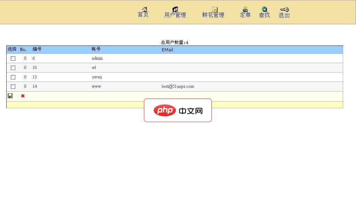Screen dimensions: 356x221
Task: Click the 查找 search globe icon
Action: (264, 9)
